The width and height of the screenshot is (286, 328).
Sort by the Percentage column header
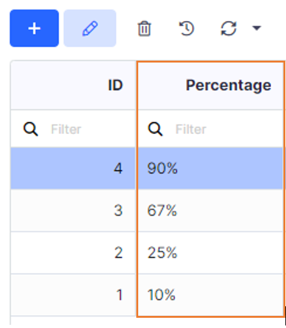click(210, 86)
